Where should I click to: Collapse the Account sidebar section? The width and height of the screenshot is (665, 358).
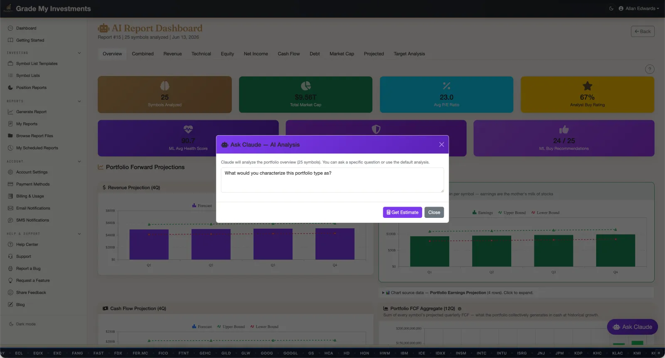point(79,162)
